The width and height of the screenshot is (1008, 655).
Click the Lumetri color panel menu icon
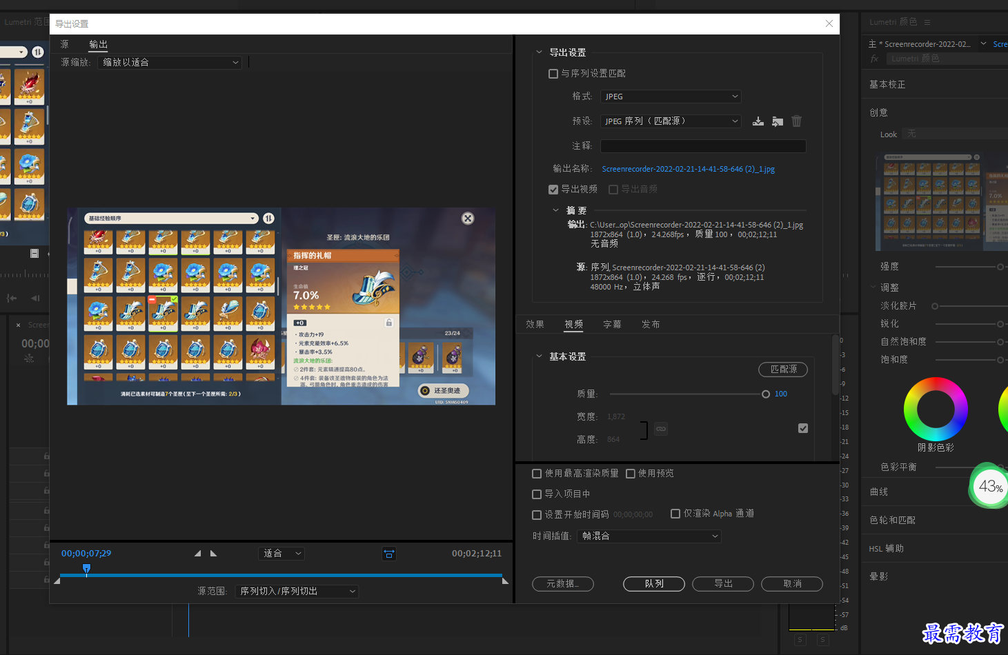[x=927, y=22]
